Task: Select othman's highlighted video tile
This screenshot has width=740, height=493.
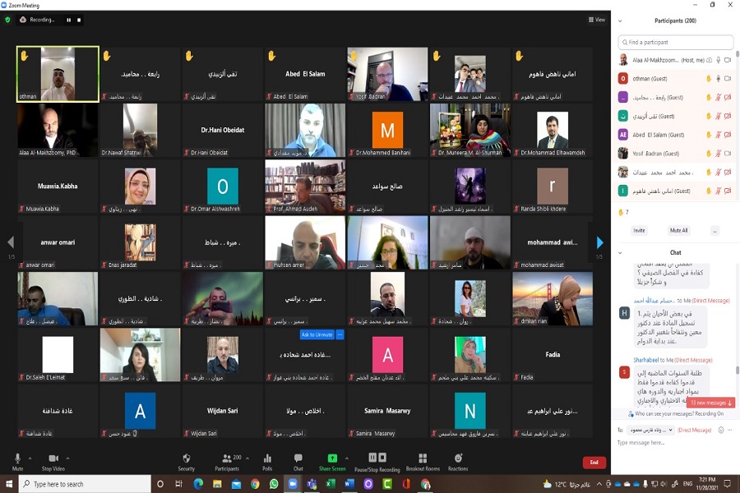Action: click(58, 74)
